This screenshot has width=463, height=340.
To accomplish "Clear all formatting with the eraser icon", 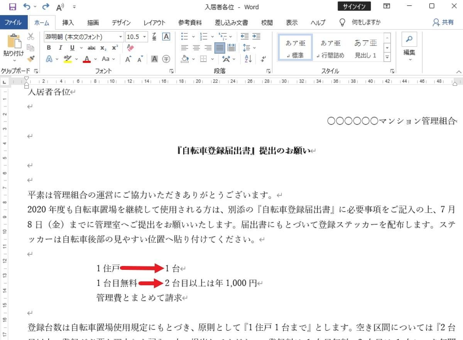I will click(130, 48).
